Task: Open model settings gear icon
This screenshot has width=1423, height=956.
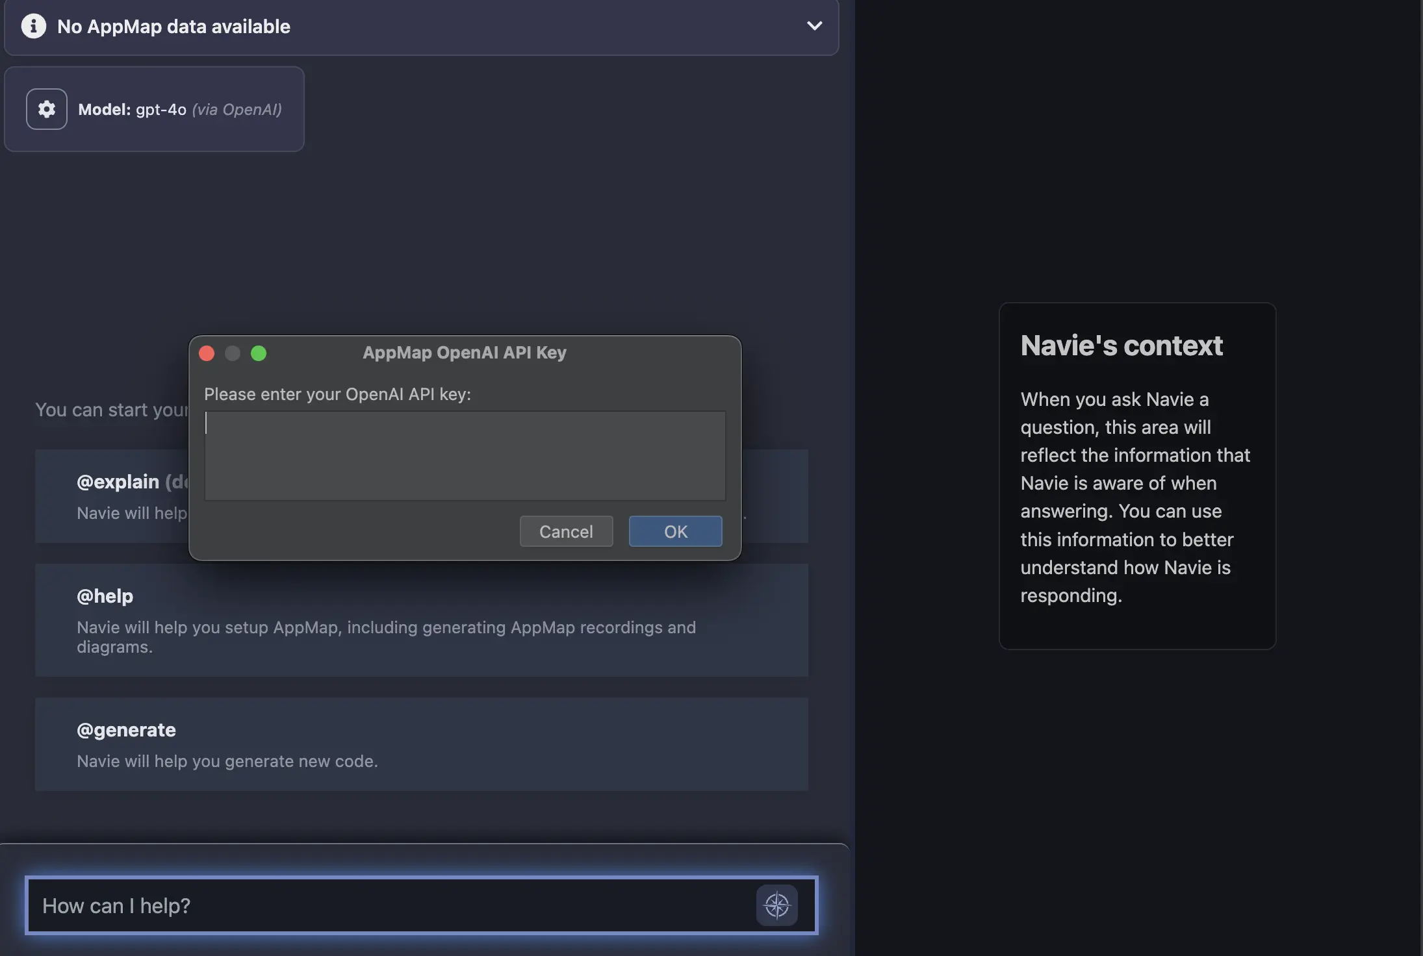Action: 46,109
